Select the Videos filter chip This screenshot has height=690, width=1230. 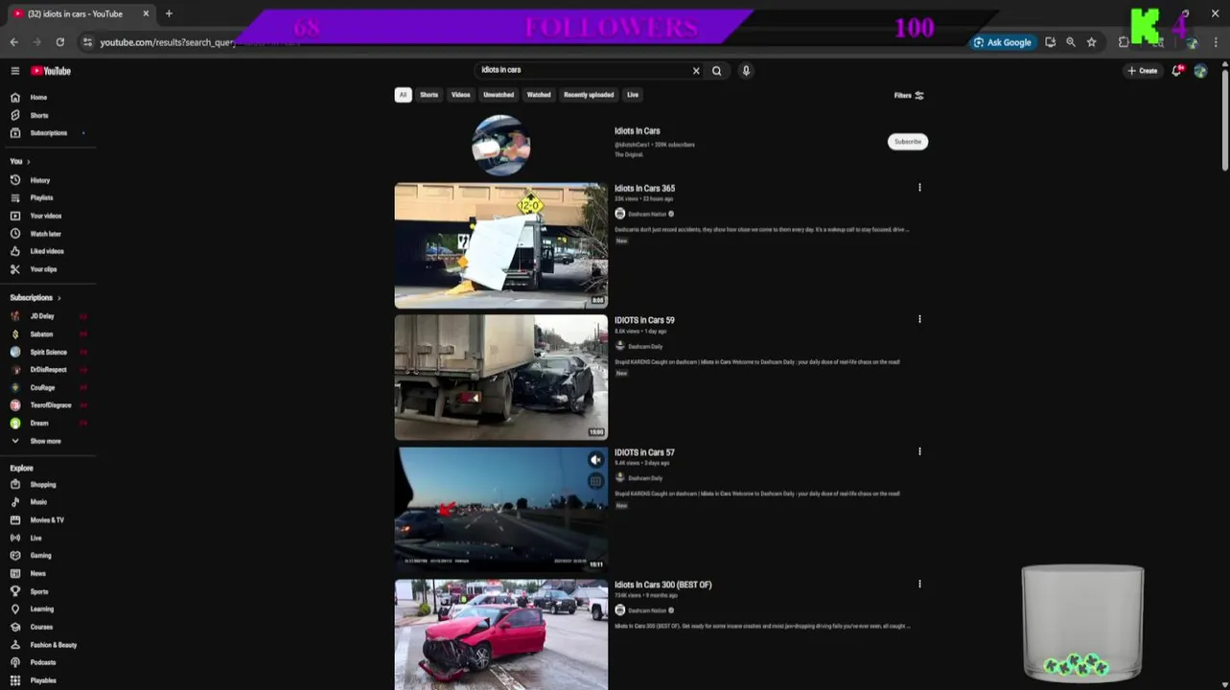(x=461, y=95)
